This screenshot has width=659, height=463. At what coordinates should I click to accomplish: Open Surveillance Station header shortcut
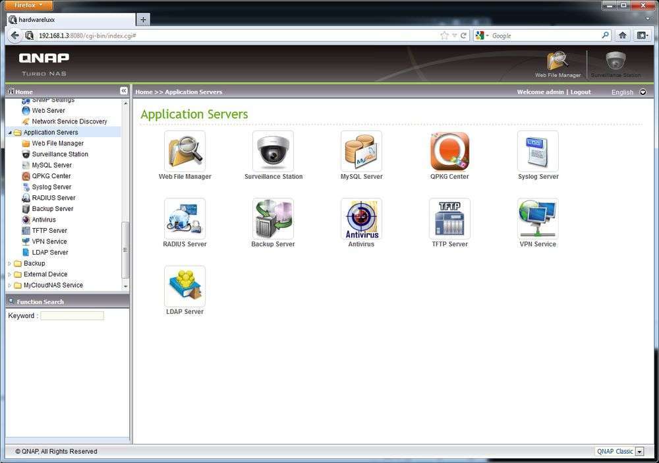click(616, 64)
